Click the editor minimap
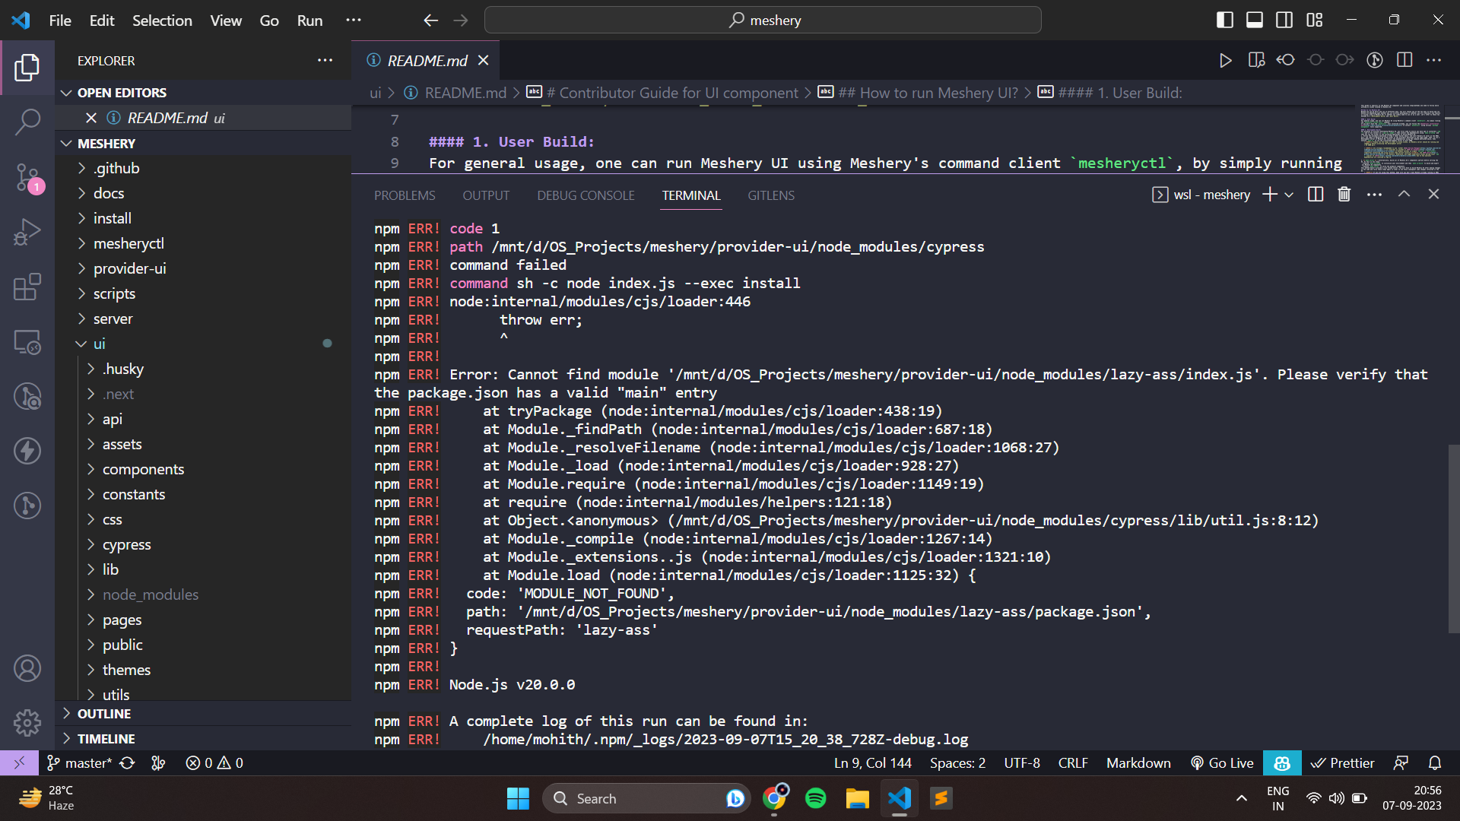Screen dimensions: 1460x821 click(1401, 139)
